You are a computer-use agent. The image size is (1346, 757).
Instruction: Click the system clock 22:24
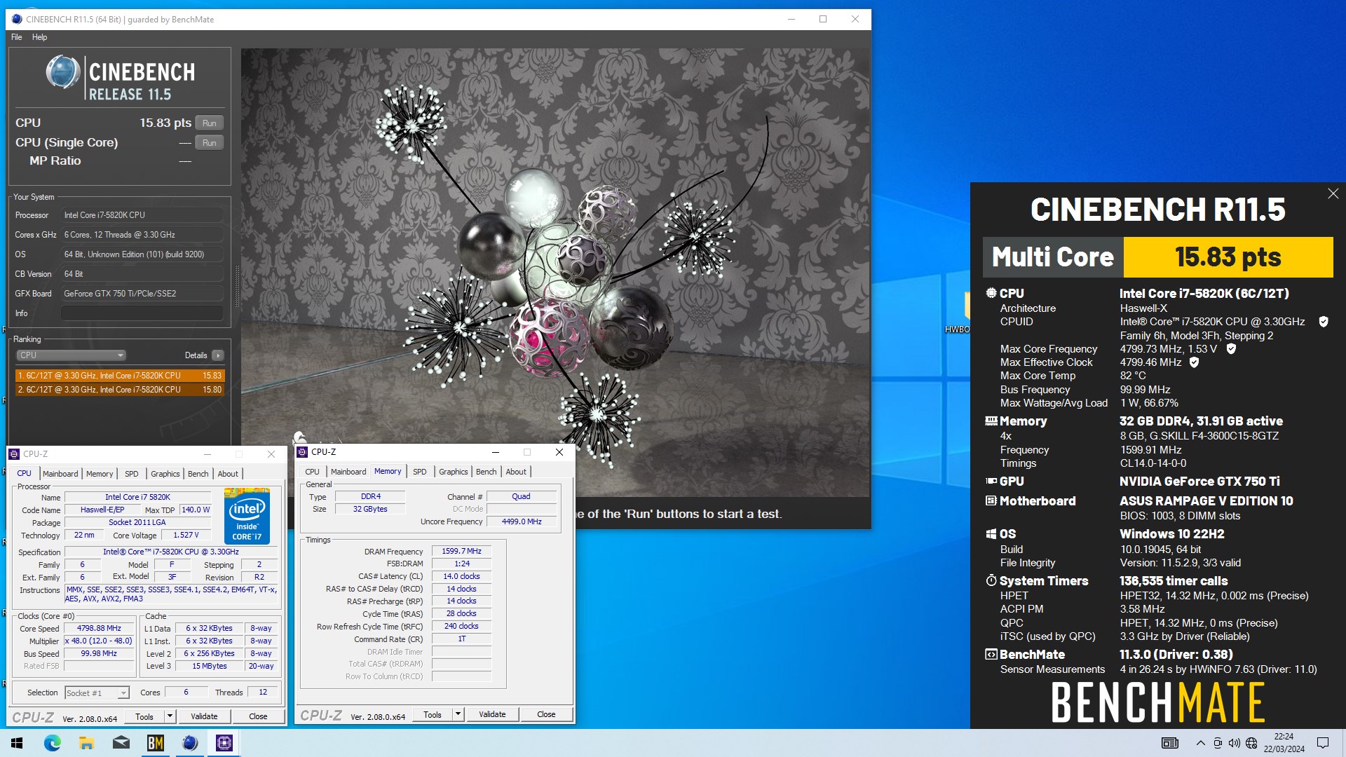[x=1284, y=737]
